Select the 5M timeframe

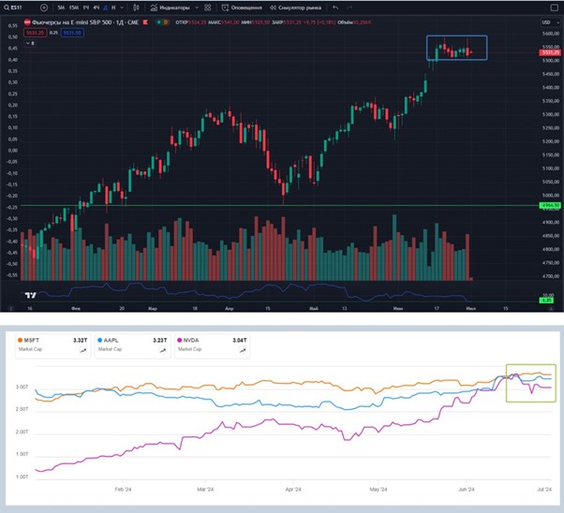[x=61, y=7]
